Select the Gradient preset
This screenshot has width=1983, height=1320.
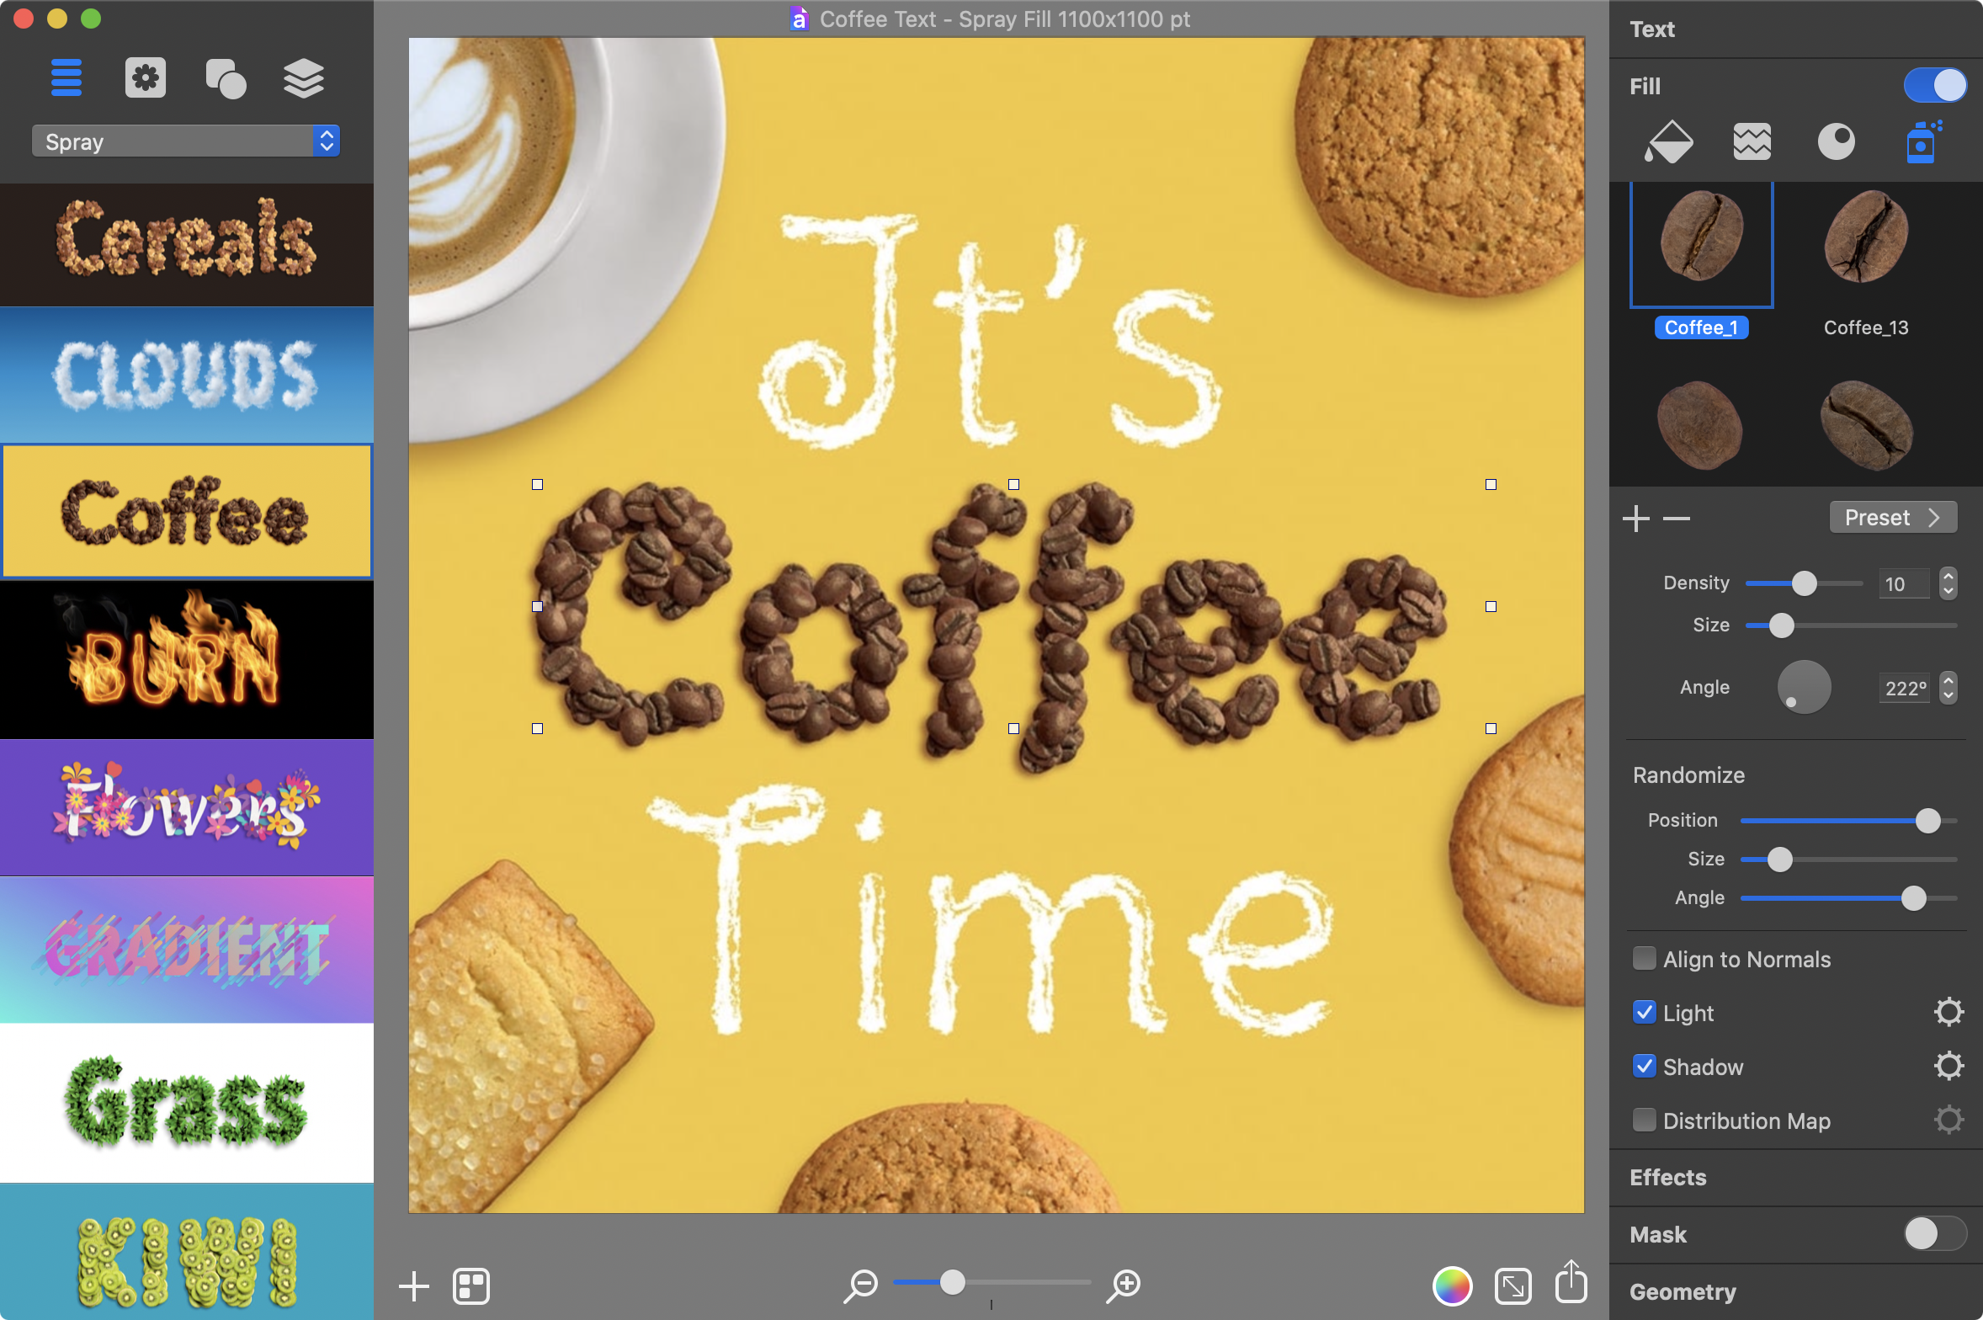(186, 950)
